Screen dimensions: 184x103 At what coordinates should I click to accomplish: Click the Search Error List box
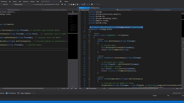(178, 93)
